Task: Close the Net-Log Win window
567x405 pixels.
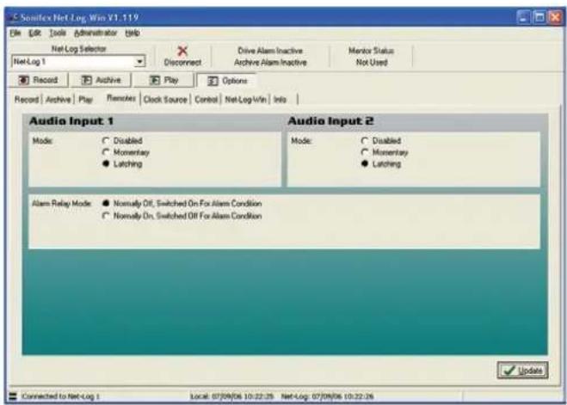Action: coord(556,17)
